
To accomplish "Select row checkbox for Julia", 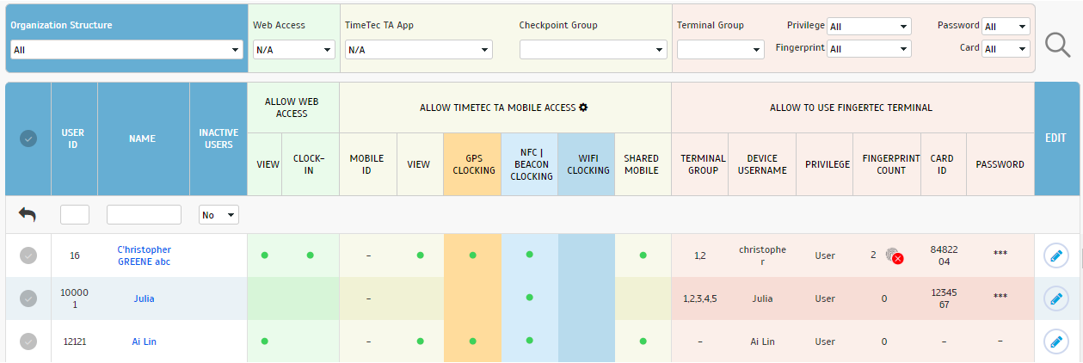I will (28, 298).
